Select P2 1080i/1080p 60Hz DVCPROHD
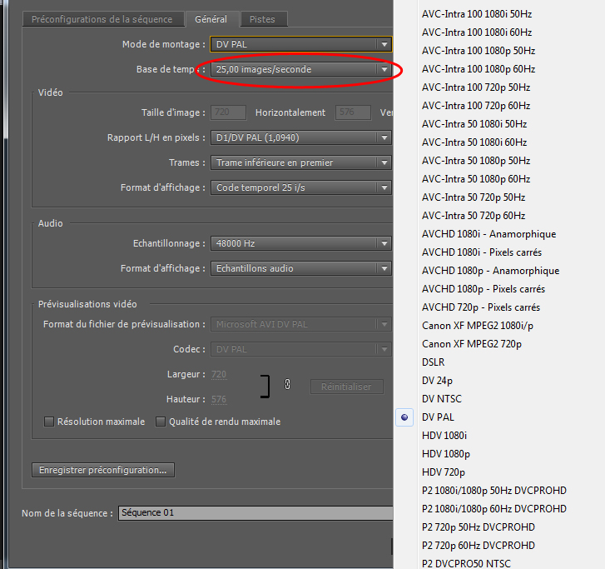Viewport: 605px width, 569px height. click(x=494, y=509)
